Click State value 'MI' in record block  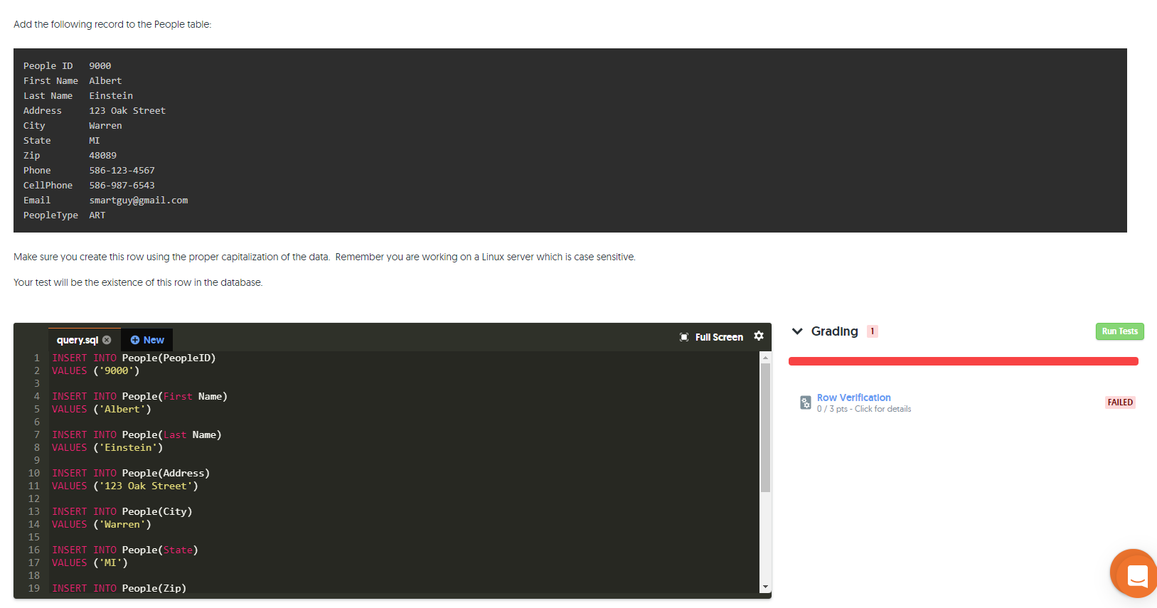[x=95, y=141]
